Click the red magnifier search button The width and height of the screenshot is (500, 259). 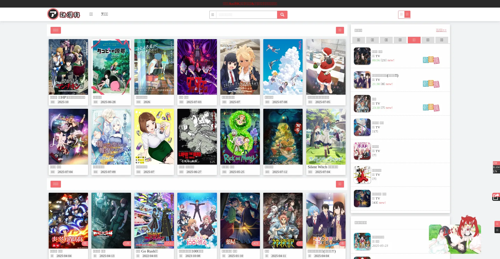coord(282,15)
